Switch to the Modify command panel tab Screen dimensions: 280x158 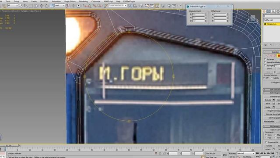[269, 11]
